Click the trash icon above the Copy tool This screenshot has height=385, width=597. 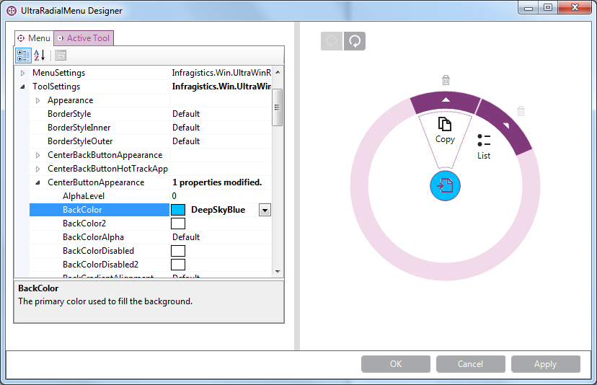pos(446,80)
